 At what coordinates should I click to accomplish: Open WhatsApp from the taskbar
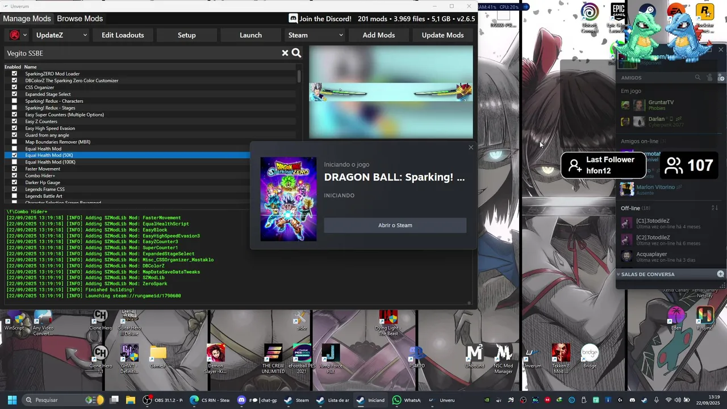point(407,400)
